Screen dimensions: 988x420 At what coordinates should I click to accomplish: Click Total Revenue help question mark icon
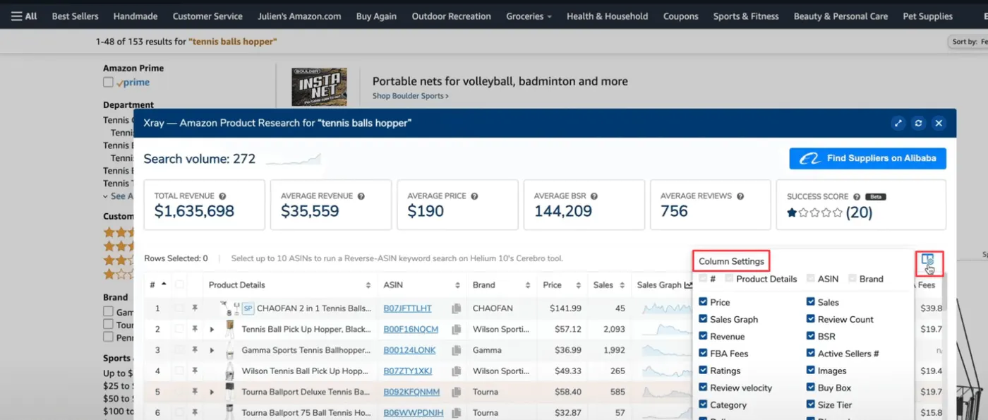[222, 196]
